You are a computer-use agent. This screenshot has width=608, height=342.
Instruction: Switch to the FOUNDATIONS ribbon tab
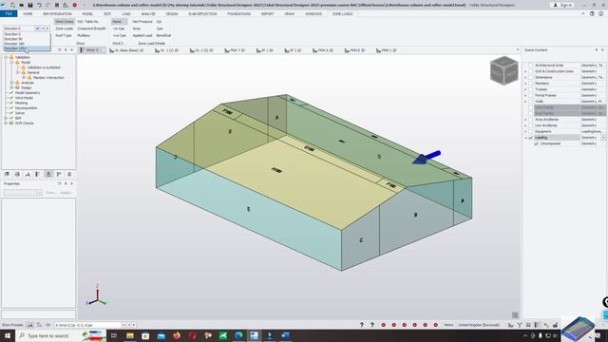tap(238, 13)
